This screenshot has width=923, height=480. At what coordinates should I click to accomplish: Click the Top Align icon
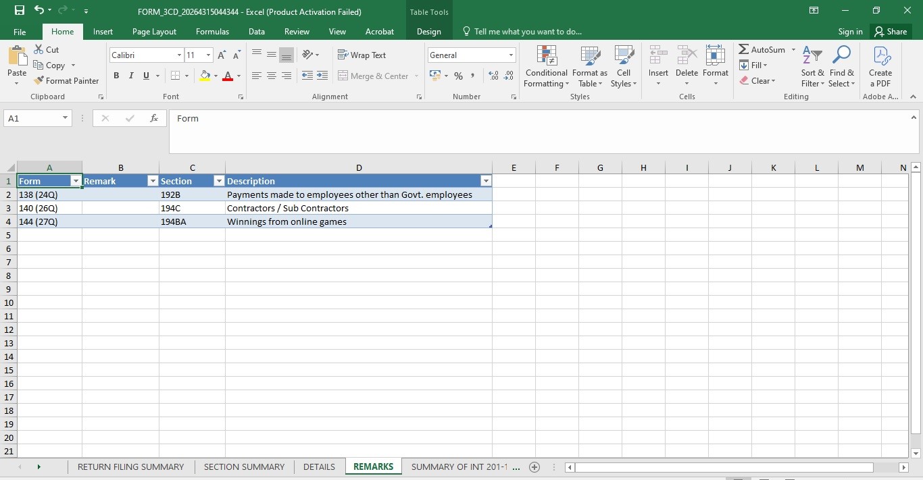coord(257,55)
